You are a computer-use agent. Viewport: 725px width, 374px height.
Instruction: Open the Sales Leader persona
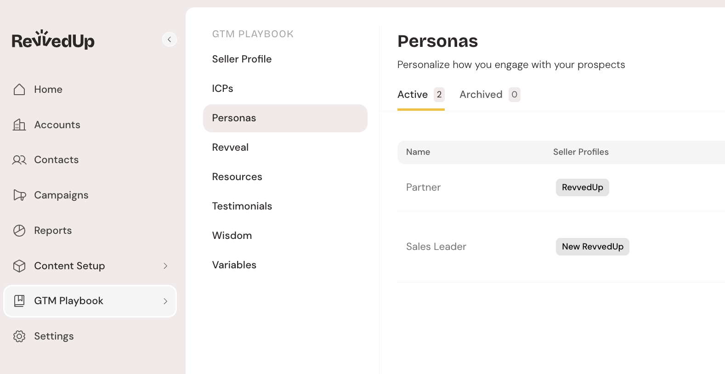pyautogui.click(x=436, y=247)
